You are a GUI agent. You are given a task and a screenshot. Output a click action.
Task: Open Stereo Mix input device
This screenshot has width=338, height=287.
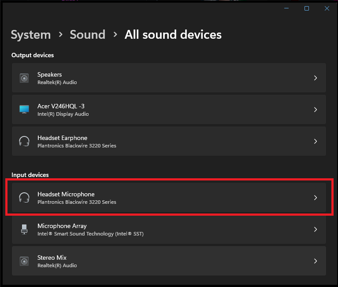click(x=169, y=261)
